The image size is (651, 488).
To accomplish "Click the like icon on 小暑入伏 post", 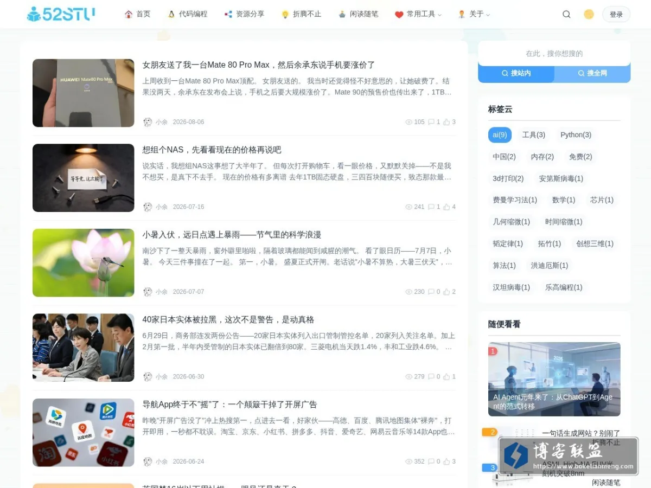I will [446, 292].
